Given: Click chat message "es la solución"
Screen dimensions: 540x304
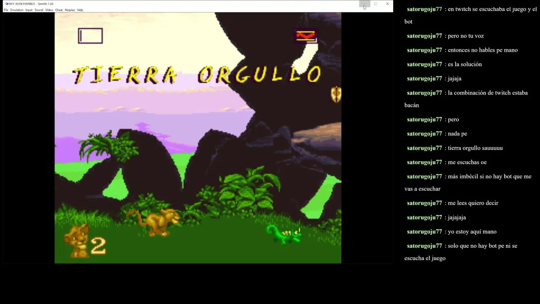Looking at the screenshot, I should [x=465, y=65].
